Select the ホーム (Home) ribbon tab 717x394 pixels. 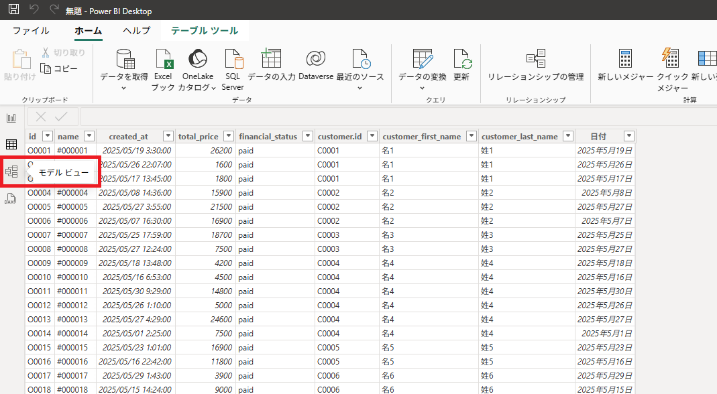click(x=89, y=31)
